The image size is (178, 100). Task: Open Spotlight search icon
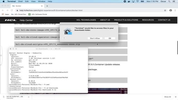169,1
